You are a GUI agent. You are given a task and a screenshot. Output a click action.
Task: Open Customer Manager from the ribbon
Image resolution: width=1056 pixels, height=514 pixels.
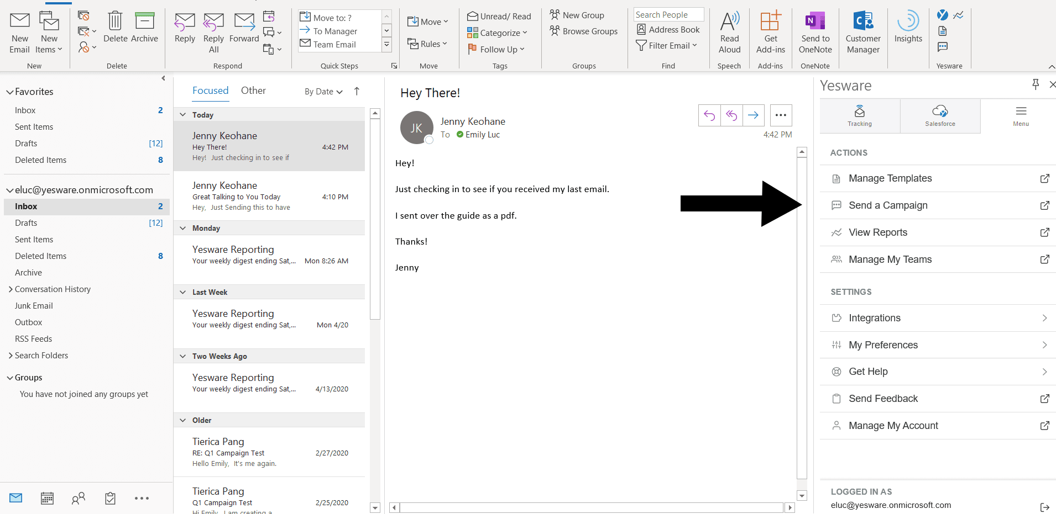862,32
